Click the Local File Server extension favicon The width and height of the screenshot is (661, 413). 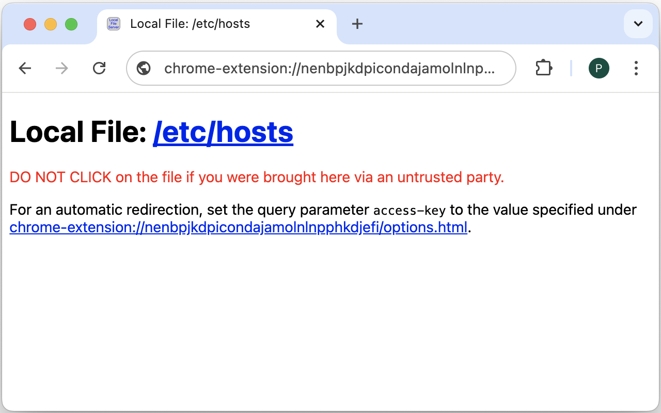pyautogui.click(x=113, y=23)
